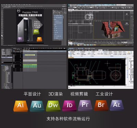This screenshot has height=128, width=137.
Task: Select the green Dw Dreamweaver icon in bottom row
Action: (53, 106)
